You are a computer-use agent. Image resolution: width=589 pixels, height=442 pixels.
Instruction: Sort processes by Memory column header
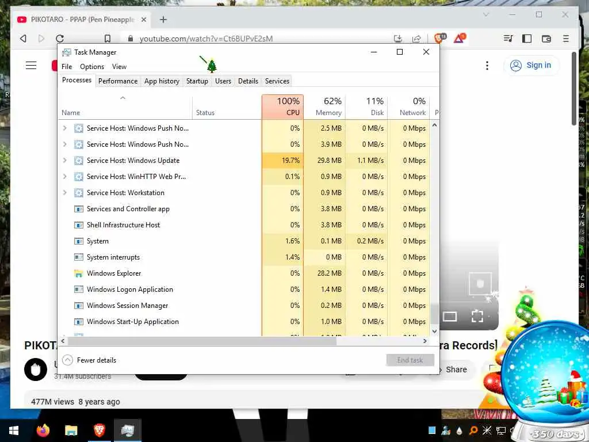(324, 107)
